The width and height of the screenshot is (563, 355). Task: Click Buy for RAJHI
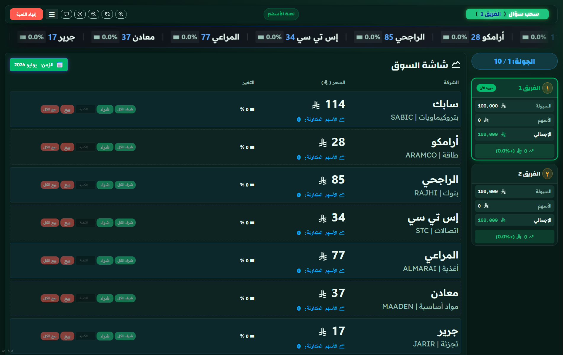pos(105,185)
